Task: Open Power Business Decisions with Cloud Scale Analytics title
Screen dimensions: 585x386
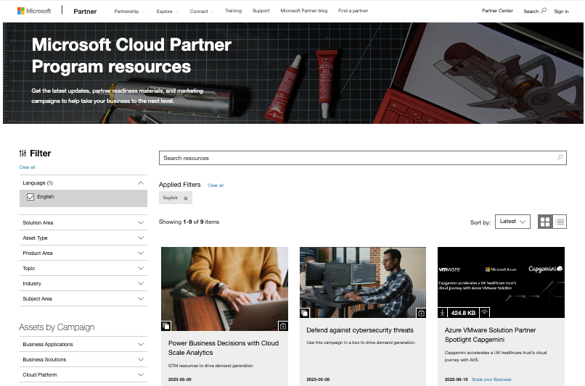Action: click(x=224, y=348)
